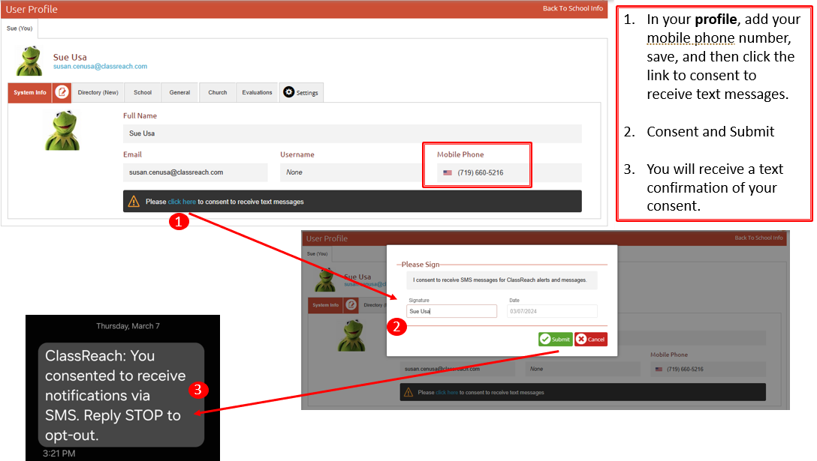This screenshot has width=817, height=461.
Task: Open US flag country selector in top Mobile Phone
Action: pyautogui.click(x=448, y=172)
